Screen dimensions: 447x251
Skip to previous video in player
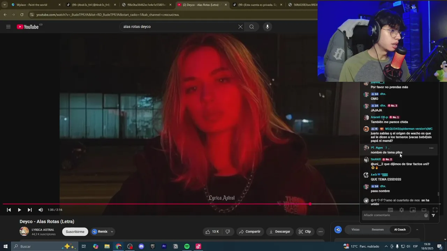pyautogui.click(x=9, y=210)
